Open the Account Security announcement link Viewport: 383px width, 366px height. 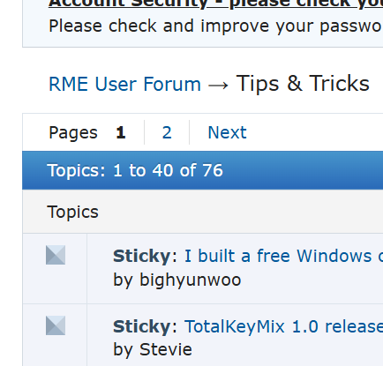(215, 4)
